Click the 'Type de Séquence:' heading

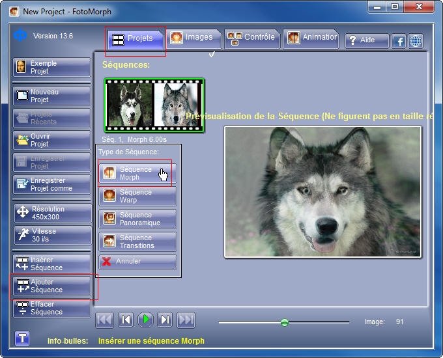click(x=128, y=152)
